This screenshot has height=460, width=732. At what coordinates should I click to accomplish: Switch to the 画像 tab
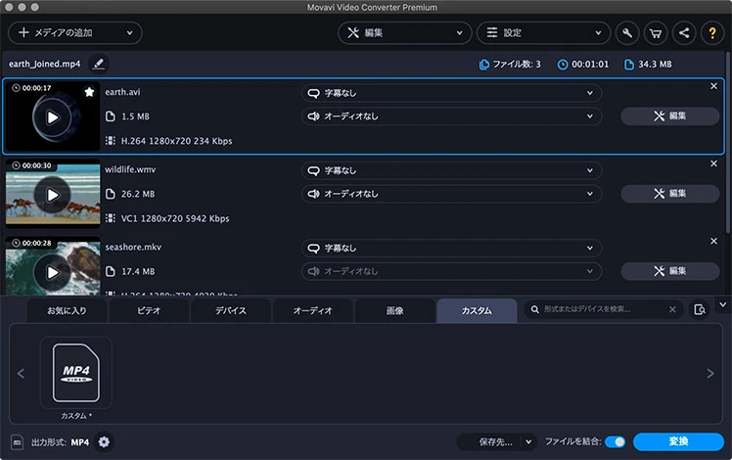coord(395,311)
